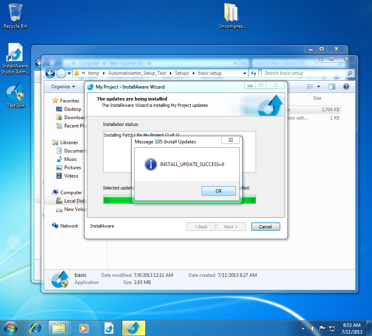Open the view options dropdown arrow
Viewport: 372px width, 336px height.
[319, 87]
